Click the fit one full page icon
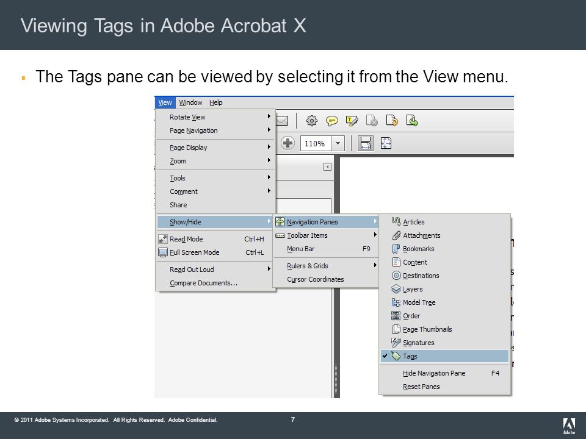The image size is (586, 439). click(386, 143)
